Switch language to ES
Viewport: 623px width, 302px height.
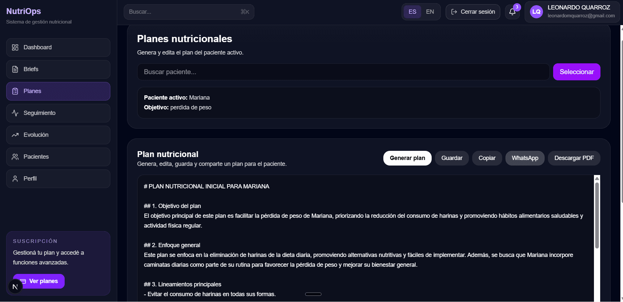(x=412, y=12)
